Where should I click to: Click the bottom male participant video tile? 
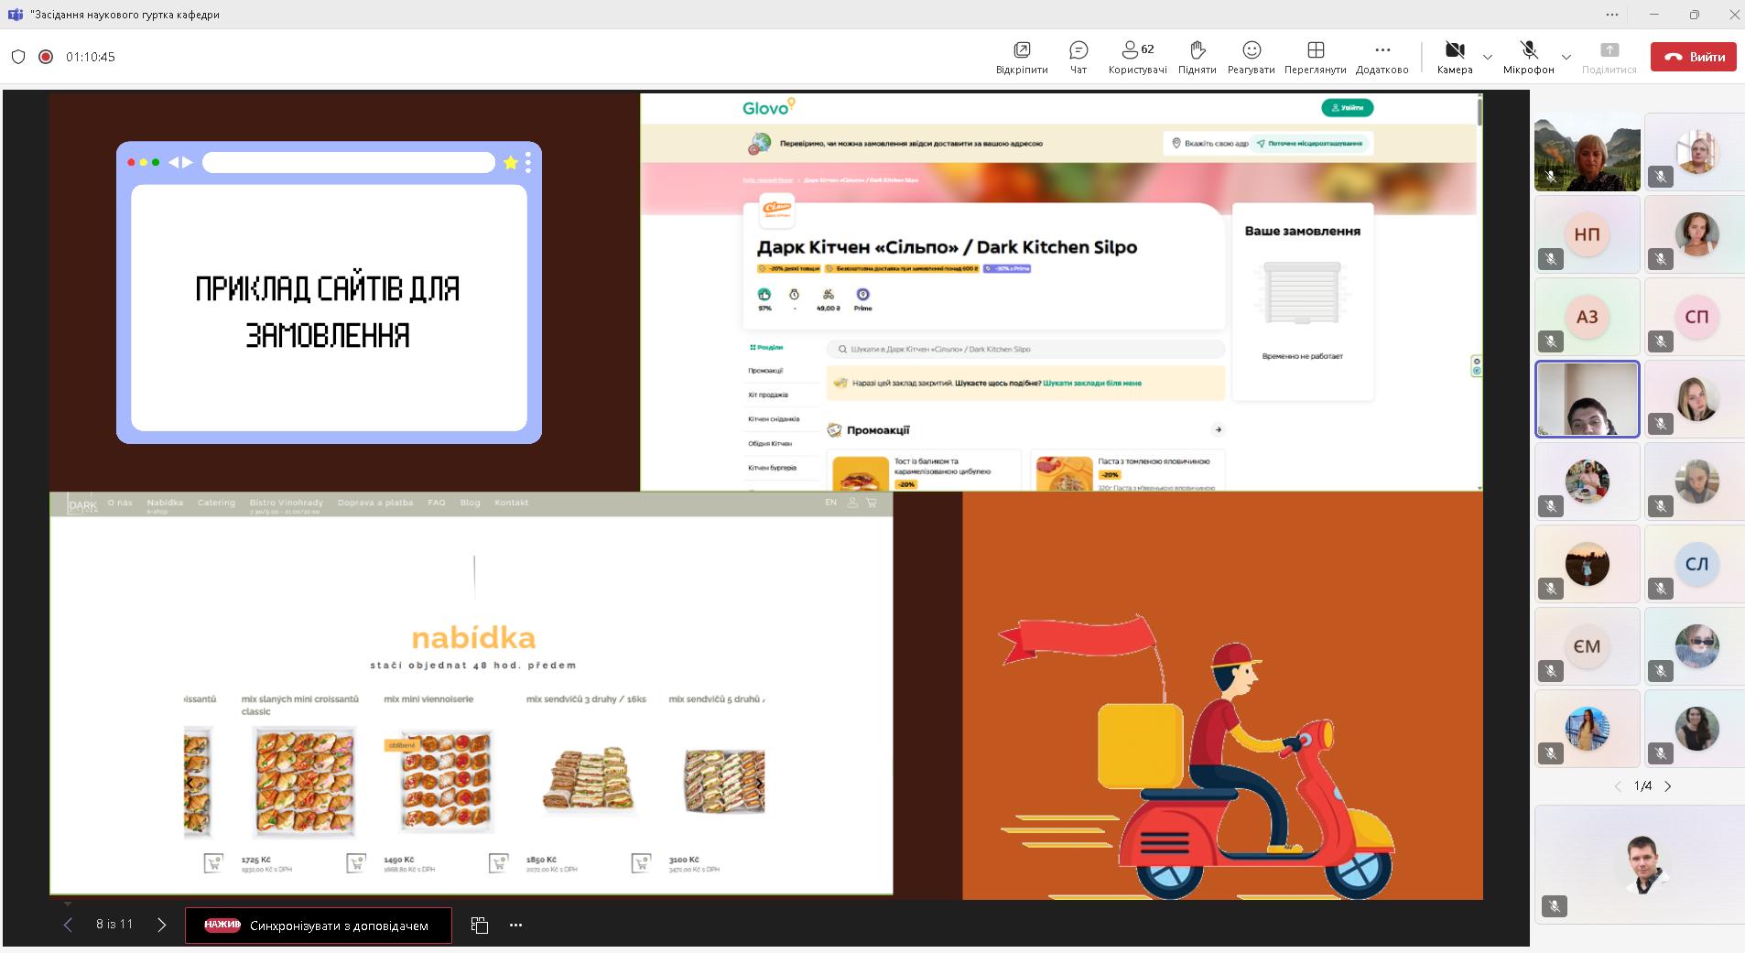tap(1641, 864)
